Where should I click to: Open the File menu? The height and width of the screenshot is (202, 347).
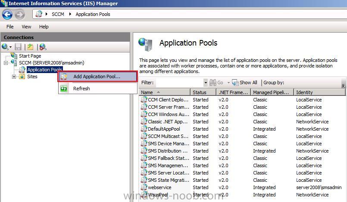point(10,27)
